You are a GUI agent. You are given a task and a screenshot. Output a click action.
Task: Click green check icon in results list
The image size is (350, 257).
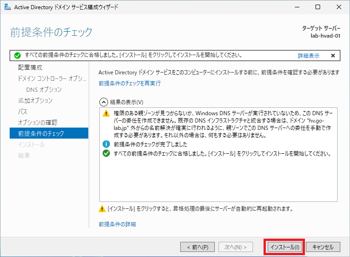[x=106, y=153]
